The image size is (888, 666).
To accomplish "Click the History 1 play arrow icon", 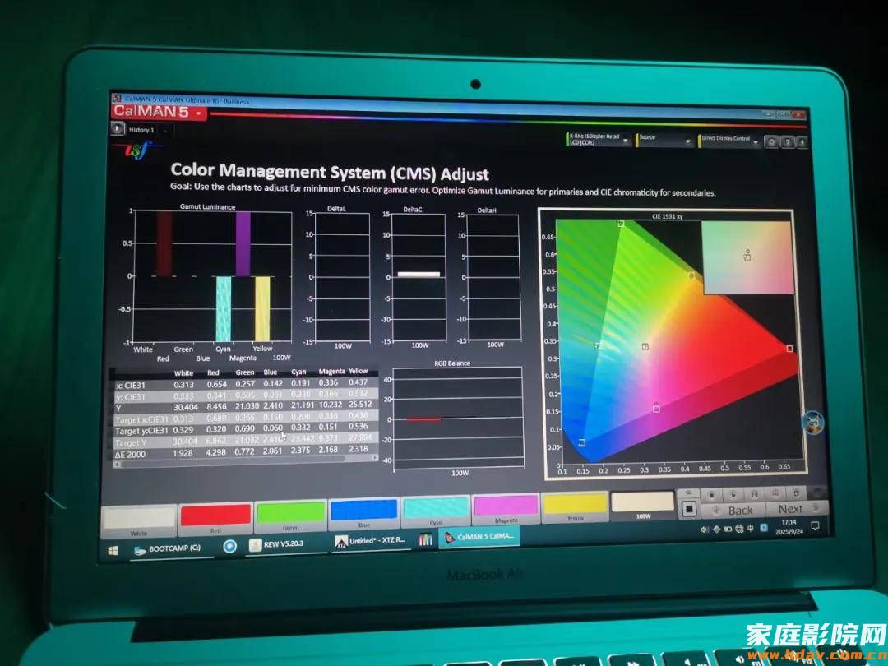I will coord(118,128).
